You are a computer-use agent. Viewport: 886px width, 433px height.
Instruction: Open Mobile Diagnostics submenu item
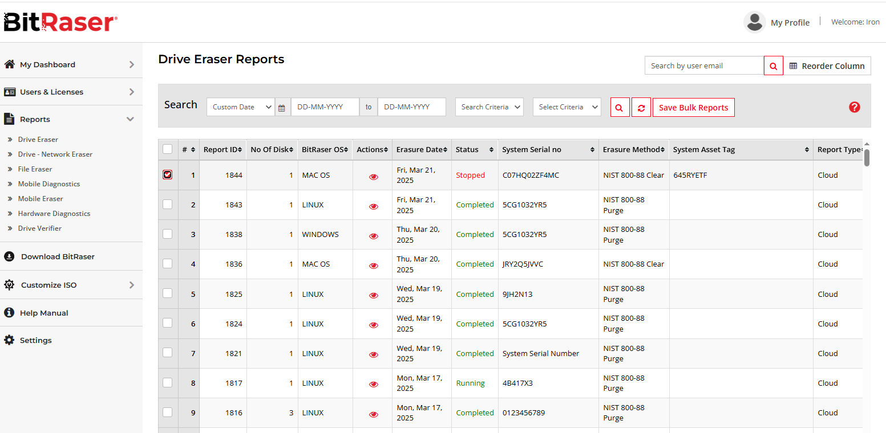[49, 184]
